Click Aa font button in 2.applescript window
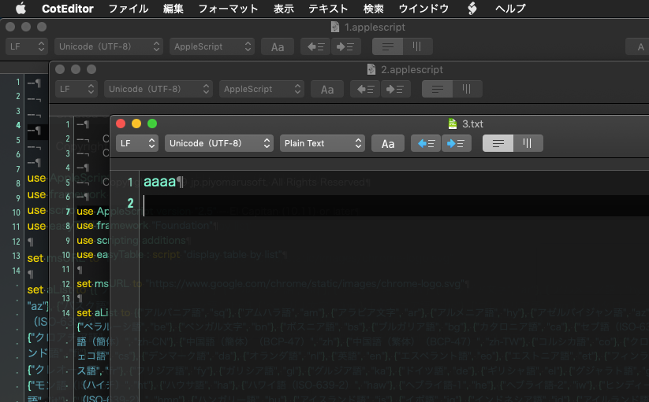 click(327, 89)
